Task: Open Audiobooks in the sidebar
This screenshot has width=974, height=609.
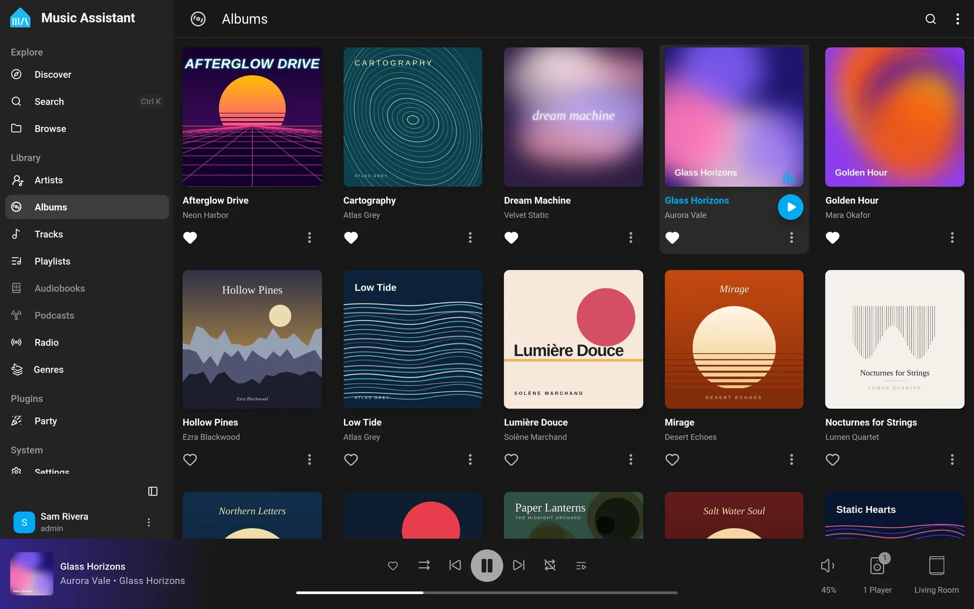Action: (x=87, y=289)
